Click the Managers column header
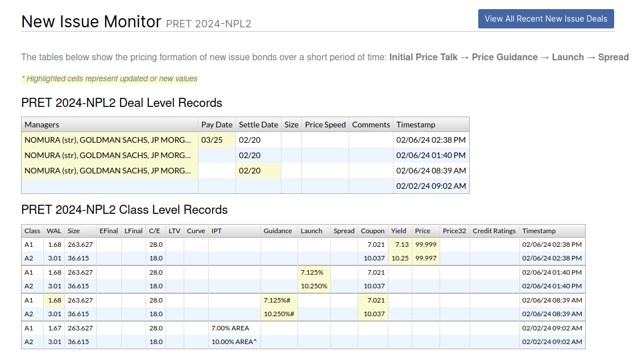This screenshot has width=642, height=360. [x=42, y=125]
